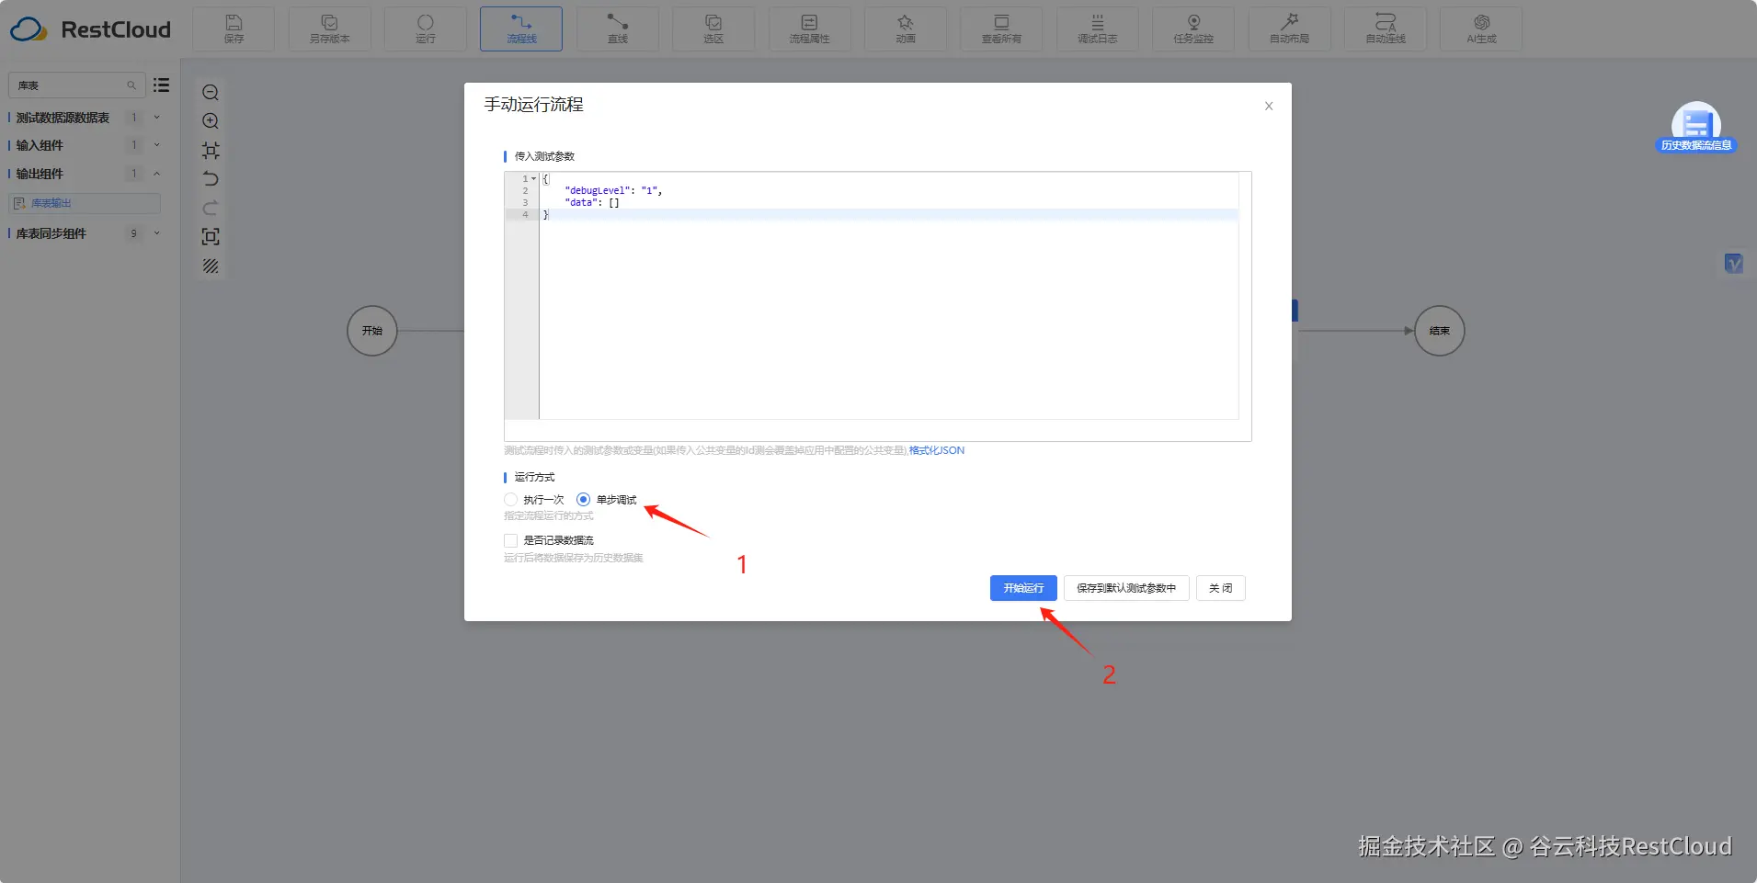The height and width of the screenshot is (883, 1757).
Task: Click the 动画 animation toolbar icon
Action: click(x=906, y=28)
